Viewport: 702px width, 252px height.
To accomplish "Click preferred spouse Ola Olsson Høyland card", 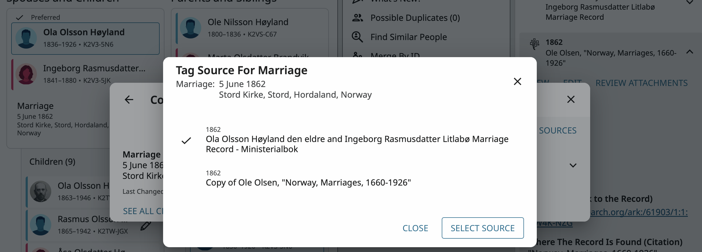I will tap(85, 38).
